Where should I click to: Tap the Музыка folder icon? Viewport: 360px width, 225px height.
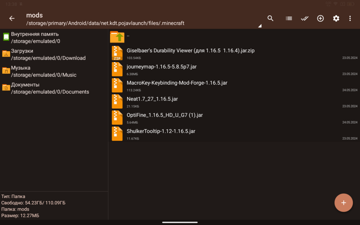pyautogui.click(x=6, y=71)
